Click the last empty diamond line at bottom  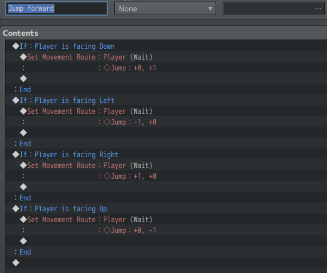[x=166, y=263]
